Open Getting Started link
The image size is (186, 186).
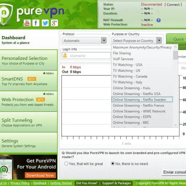61,183
